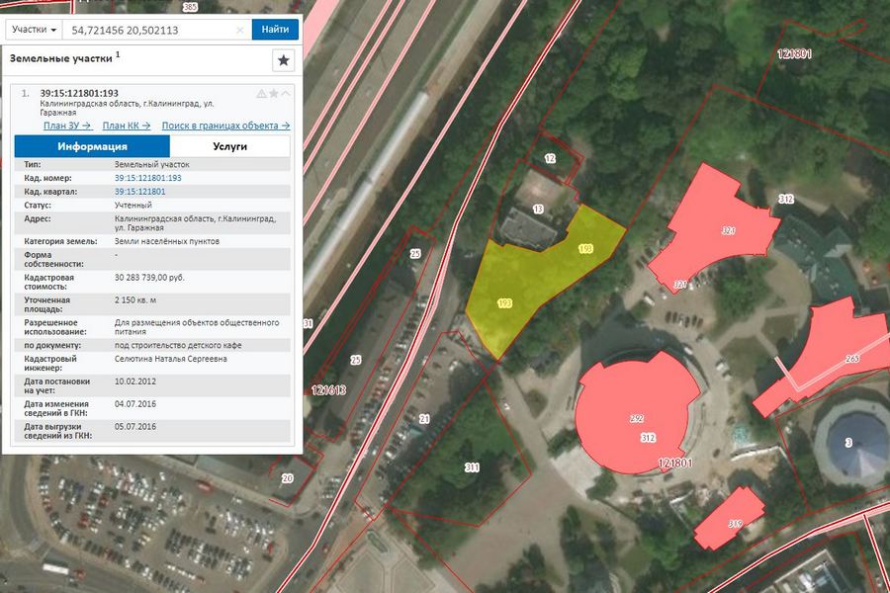The height and width of the screenshot is (593, 890).
Task: Open cadastral quarter 39:15:121801 link
Action: pyautogui.click(x=139, y=191)
